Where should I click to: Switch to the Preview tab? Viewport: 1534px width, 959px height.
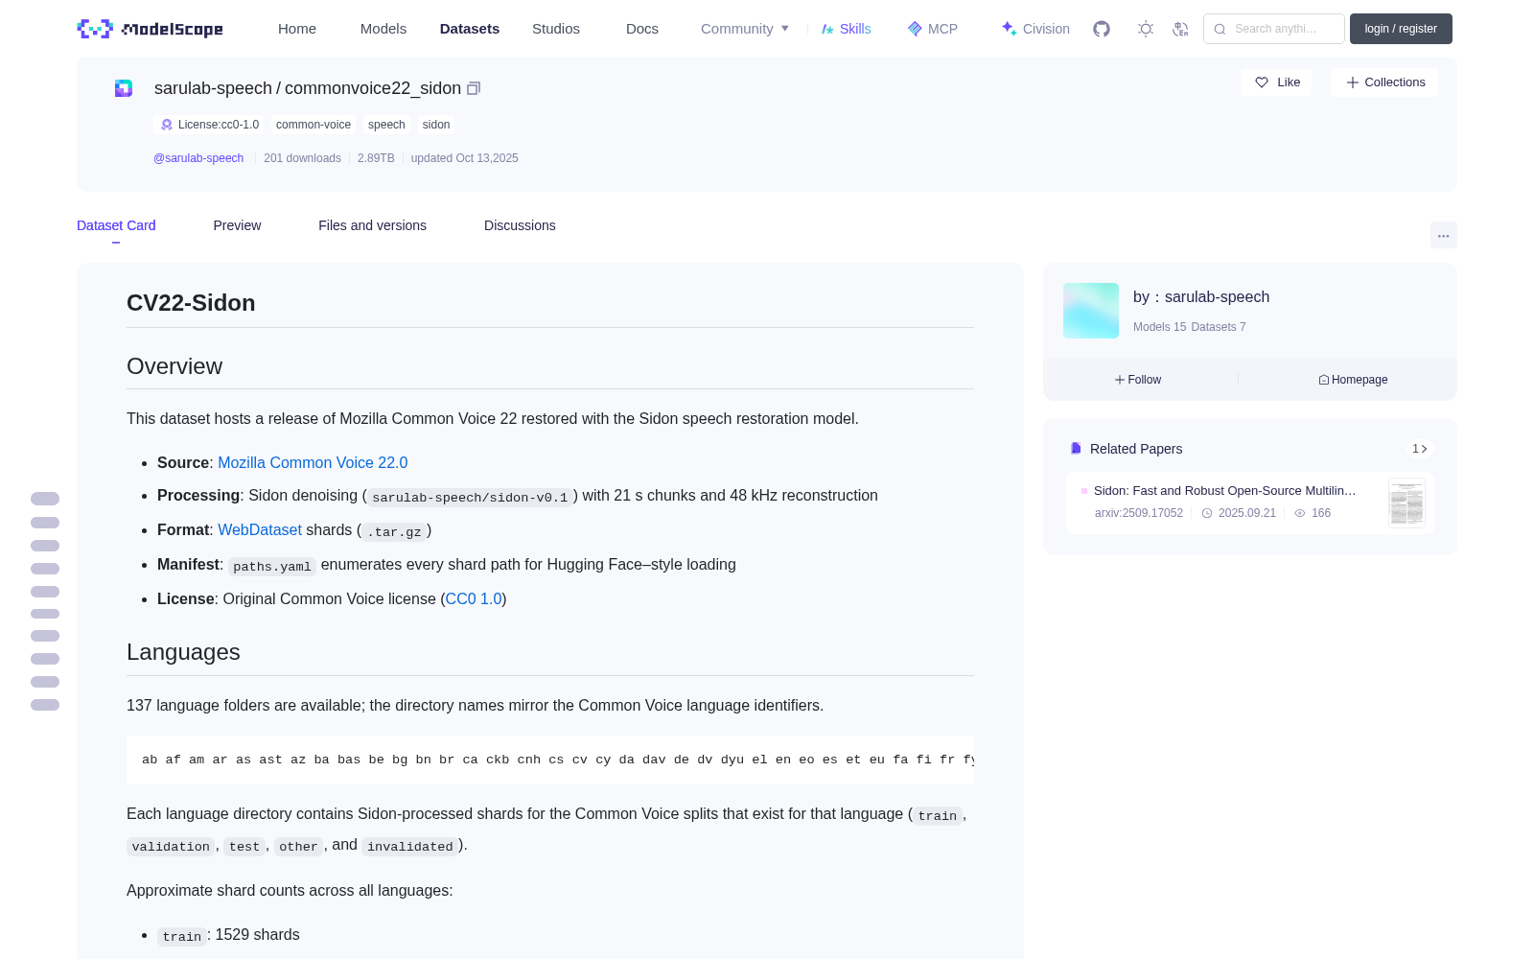[237, 225]
